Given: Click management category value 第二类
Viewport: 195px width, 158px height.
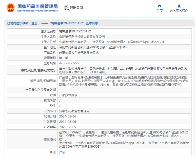Looking at the screenshot, I should click(x=64, y=58).
